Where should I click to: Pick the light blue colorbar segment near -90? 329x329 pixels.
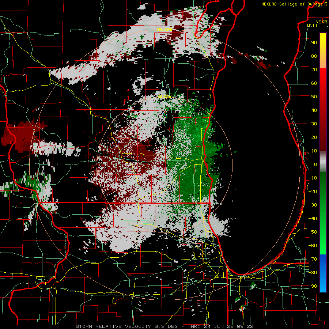[x=323, y=285]
